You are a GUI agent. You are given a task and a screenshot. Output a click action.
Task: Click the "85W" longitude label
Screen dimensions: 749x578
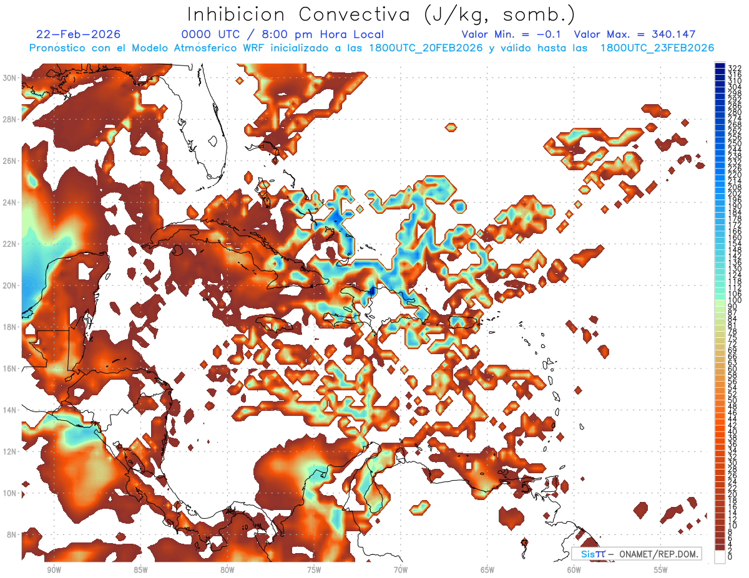point(140,570)
